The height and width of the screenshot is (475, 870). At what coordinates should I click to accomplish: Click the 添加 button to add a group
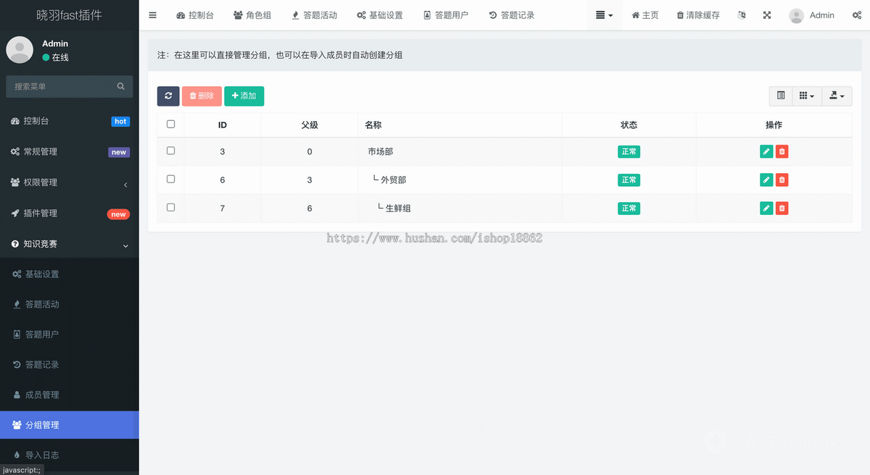point(244,96)
